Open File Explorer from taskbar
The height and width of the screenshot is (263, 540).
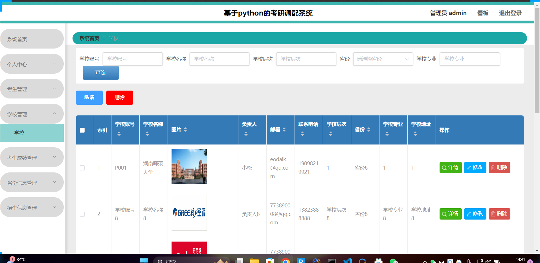(254, 261)
